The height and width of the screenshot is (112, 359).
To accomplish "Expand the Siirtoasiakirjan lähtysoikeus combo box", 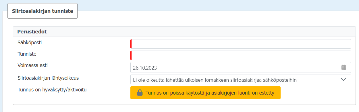I will (241, 80).
